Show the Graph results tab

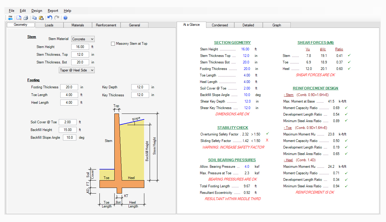pos(276,25)
